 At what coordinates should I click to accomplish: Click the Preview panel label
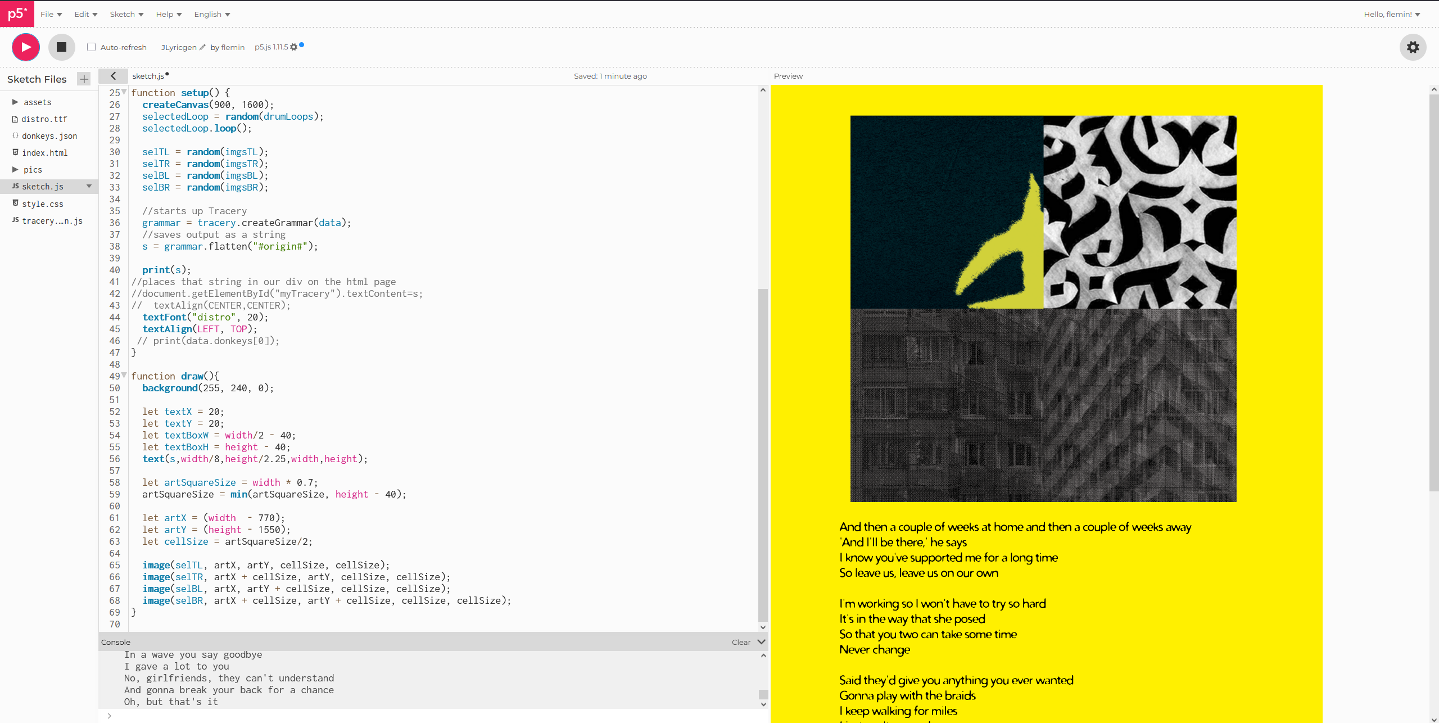(x=788, y=76)
